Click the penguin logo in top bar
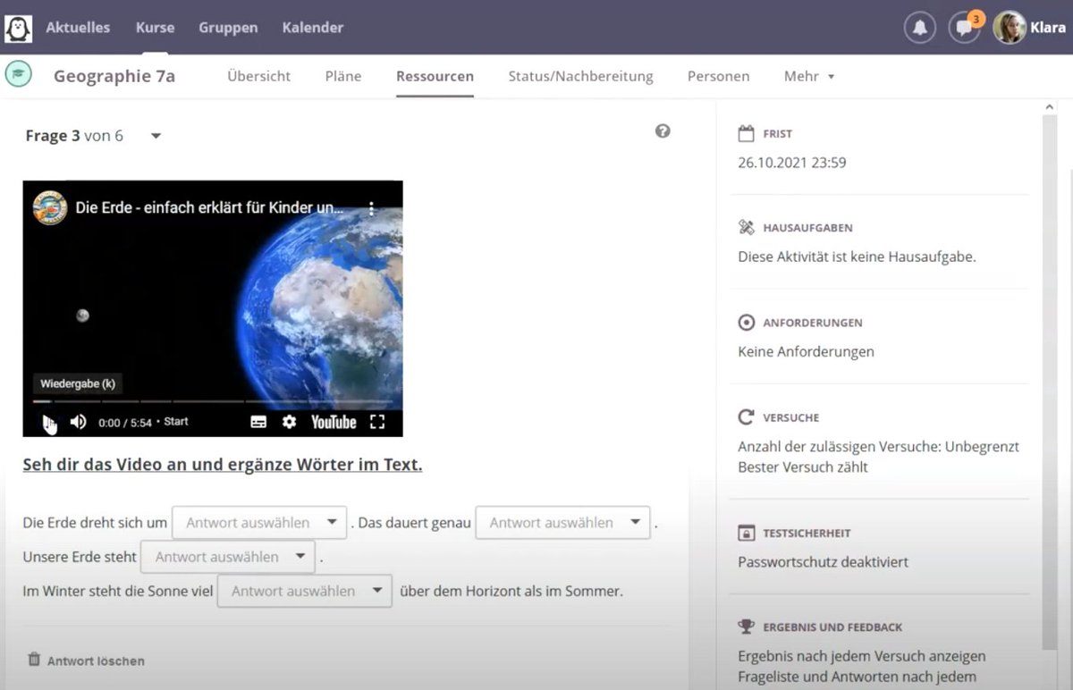The height and width of the screenshot is (690, 1073). [x=18, y=28]
